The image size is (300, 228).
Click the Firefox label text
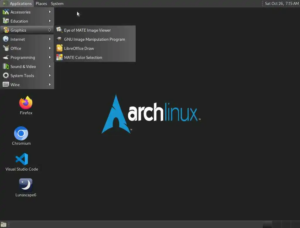pos(26,113)
